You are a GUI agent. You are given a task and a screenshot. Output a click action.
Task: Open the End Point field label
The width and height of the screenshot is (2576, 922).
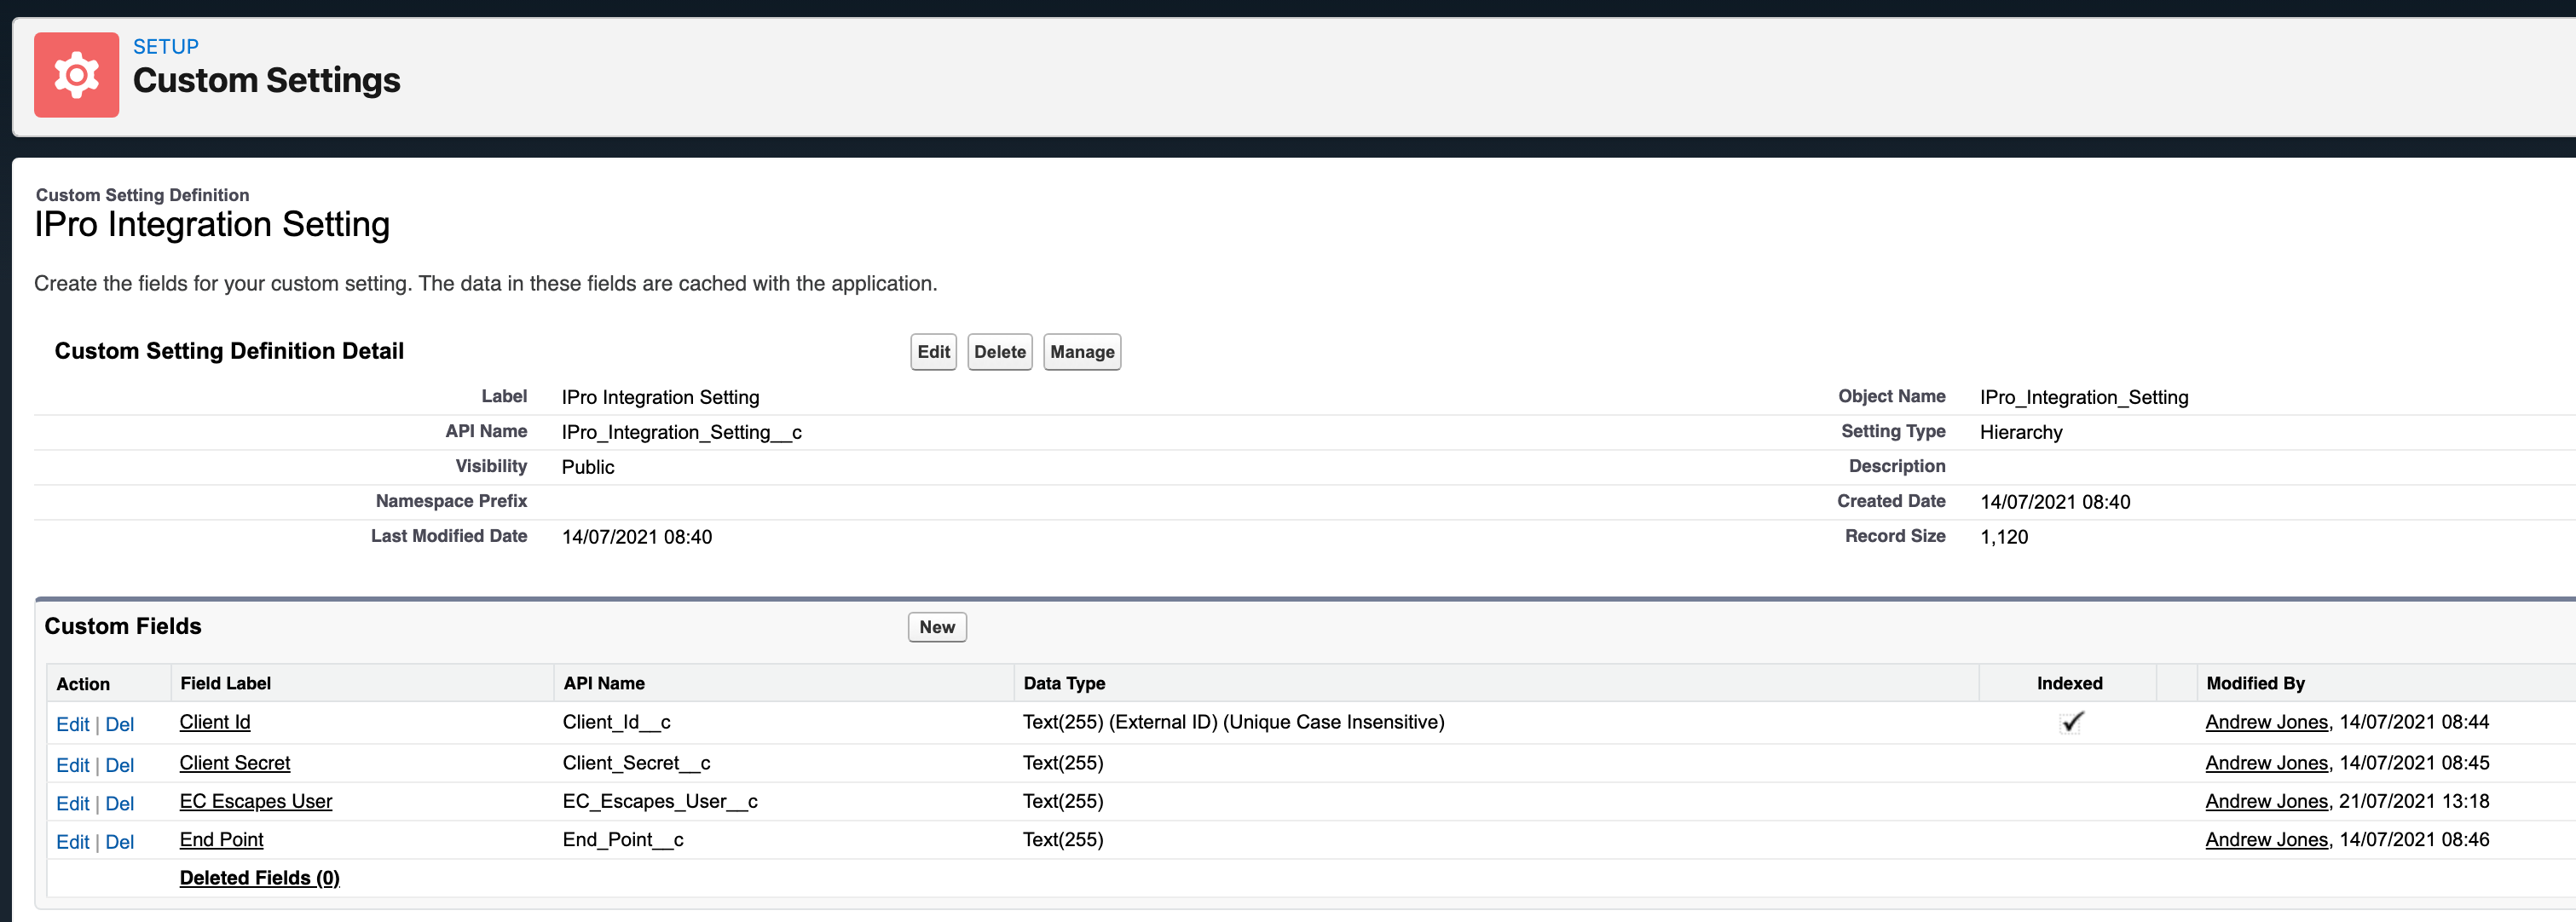(x=221, y=840)
